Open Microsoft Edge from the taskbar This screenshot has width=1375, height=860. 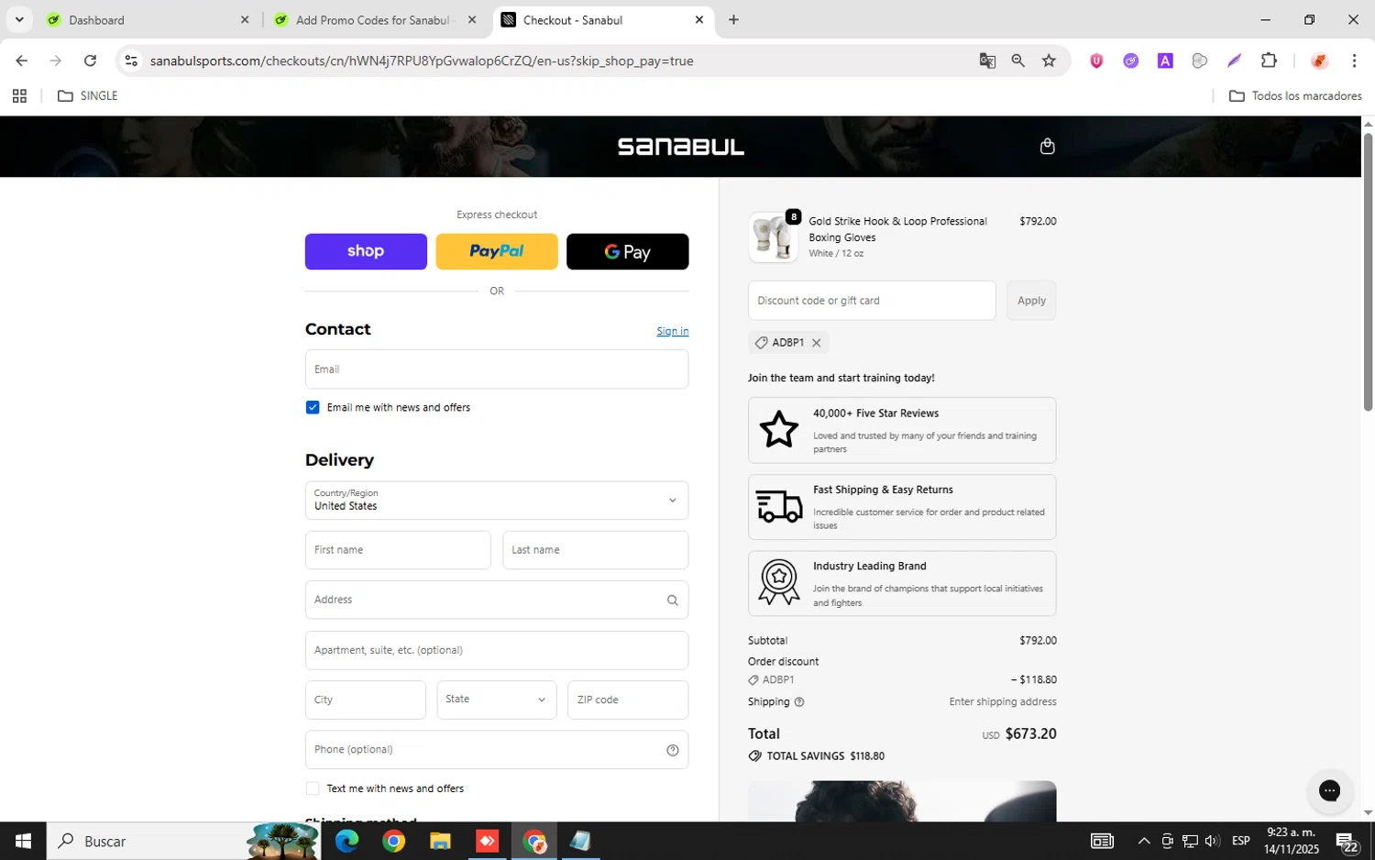pyautogui.click(x=346, y=841)
